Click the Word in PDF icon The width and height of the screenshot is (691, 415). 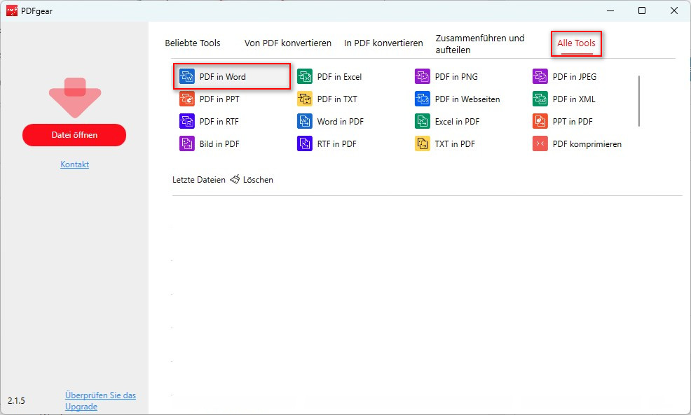tap(305, 122)
